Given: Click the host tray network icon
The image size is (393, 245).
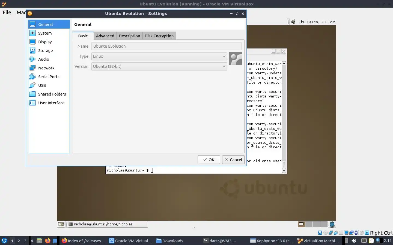Looking at the screenshot, I should [364, 241].
